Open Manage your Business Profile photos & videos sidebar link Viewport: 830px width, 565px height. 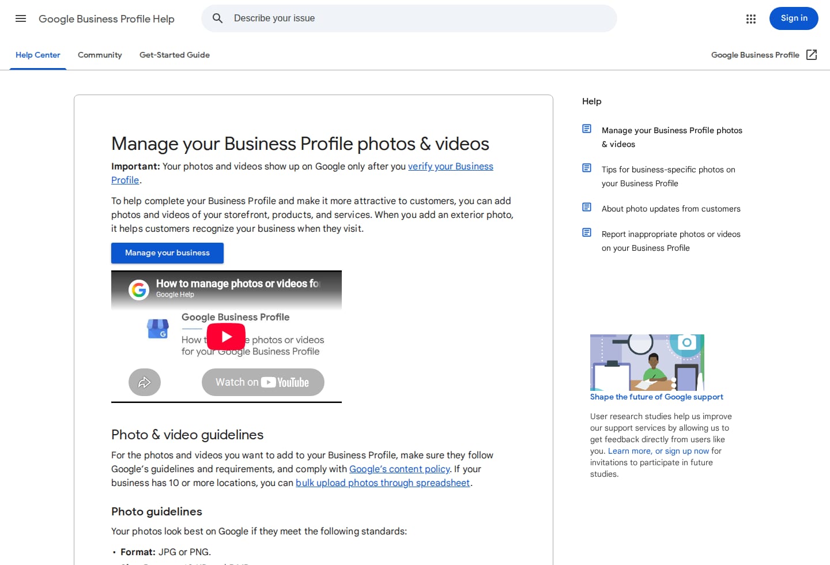pyautogui.click(x=672, y=137)
